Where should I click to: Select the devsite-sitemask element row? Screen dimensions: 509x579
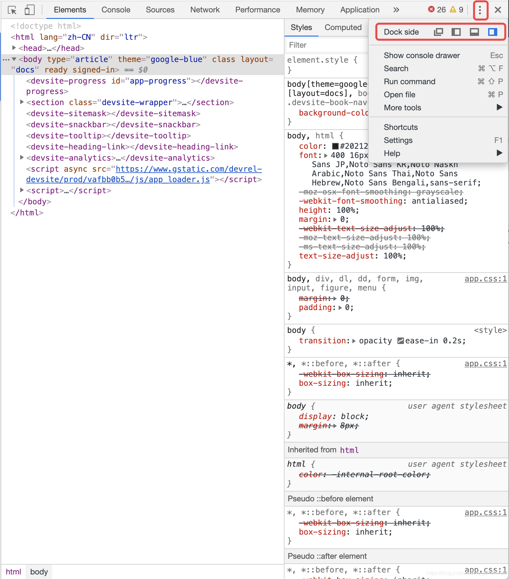(113, 114)
